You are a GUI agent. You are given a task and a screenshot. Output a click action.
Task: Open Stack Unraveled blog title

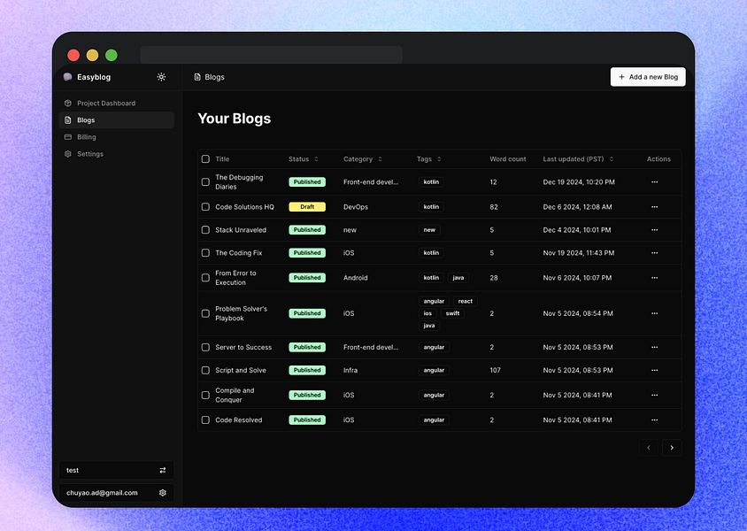point(241,229)
